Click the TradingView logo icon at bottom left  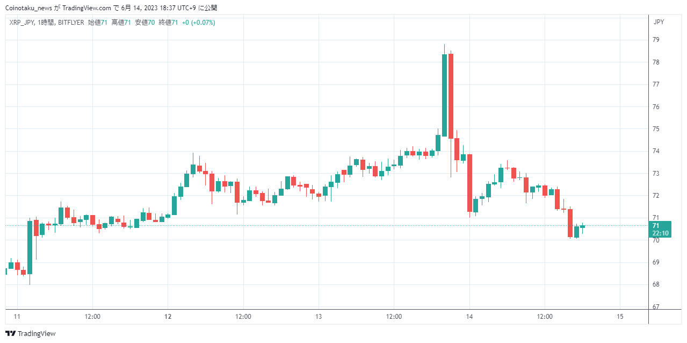tap(10, 334)
